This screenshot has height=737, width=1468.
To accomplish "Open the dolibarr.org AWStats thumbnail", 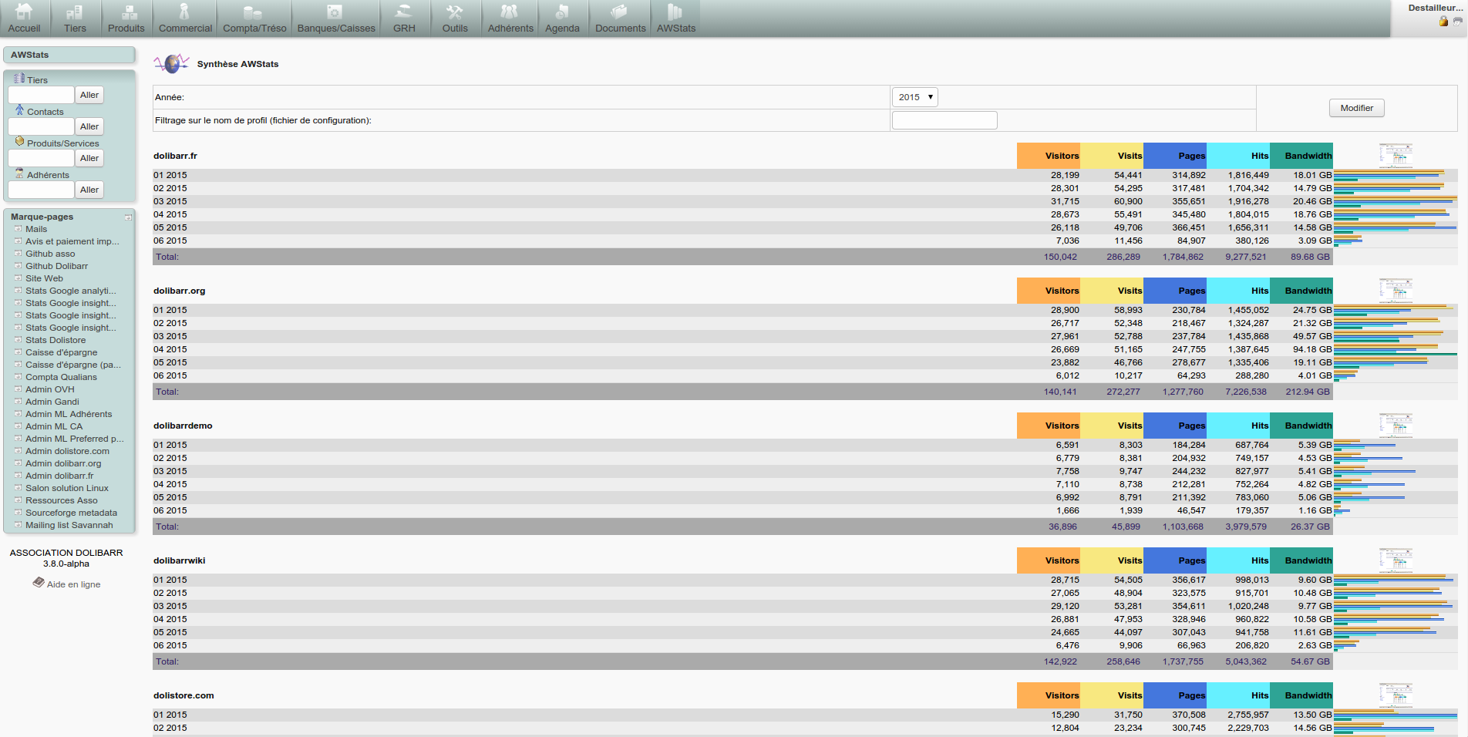I will click(x=1396, y=291).
